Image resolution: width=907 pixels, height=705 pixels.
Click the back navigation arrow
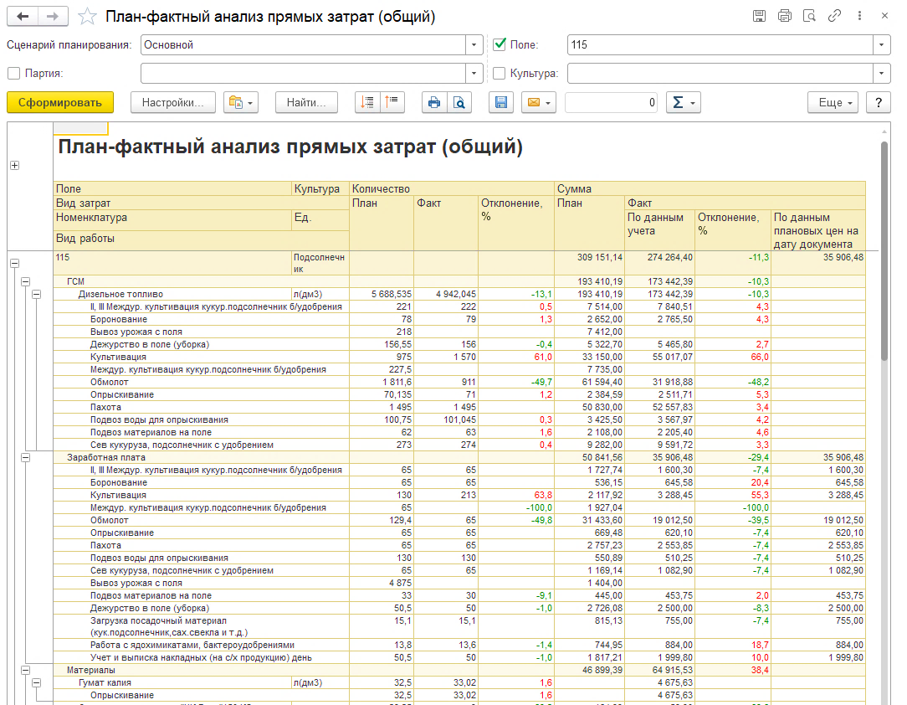(23, 16)
